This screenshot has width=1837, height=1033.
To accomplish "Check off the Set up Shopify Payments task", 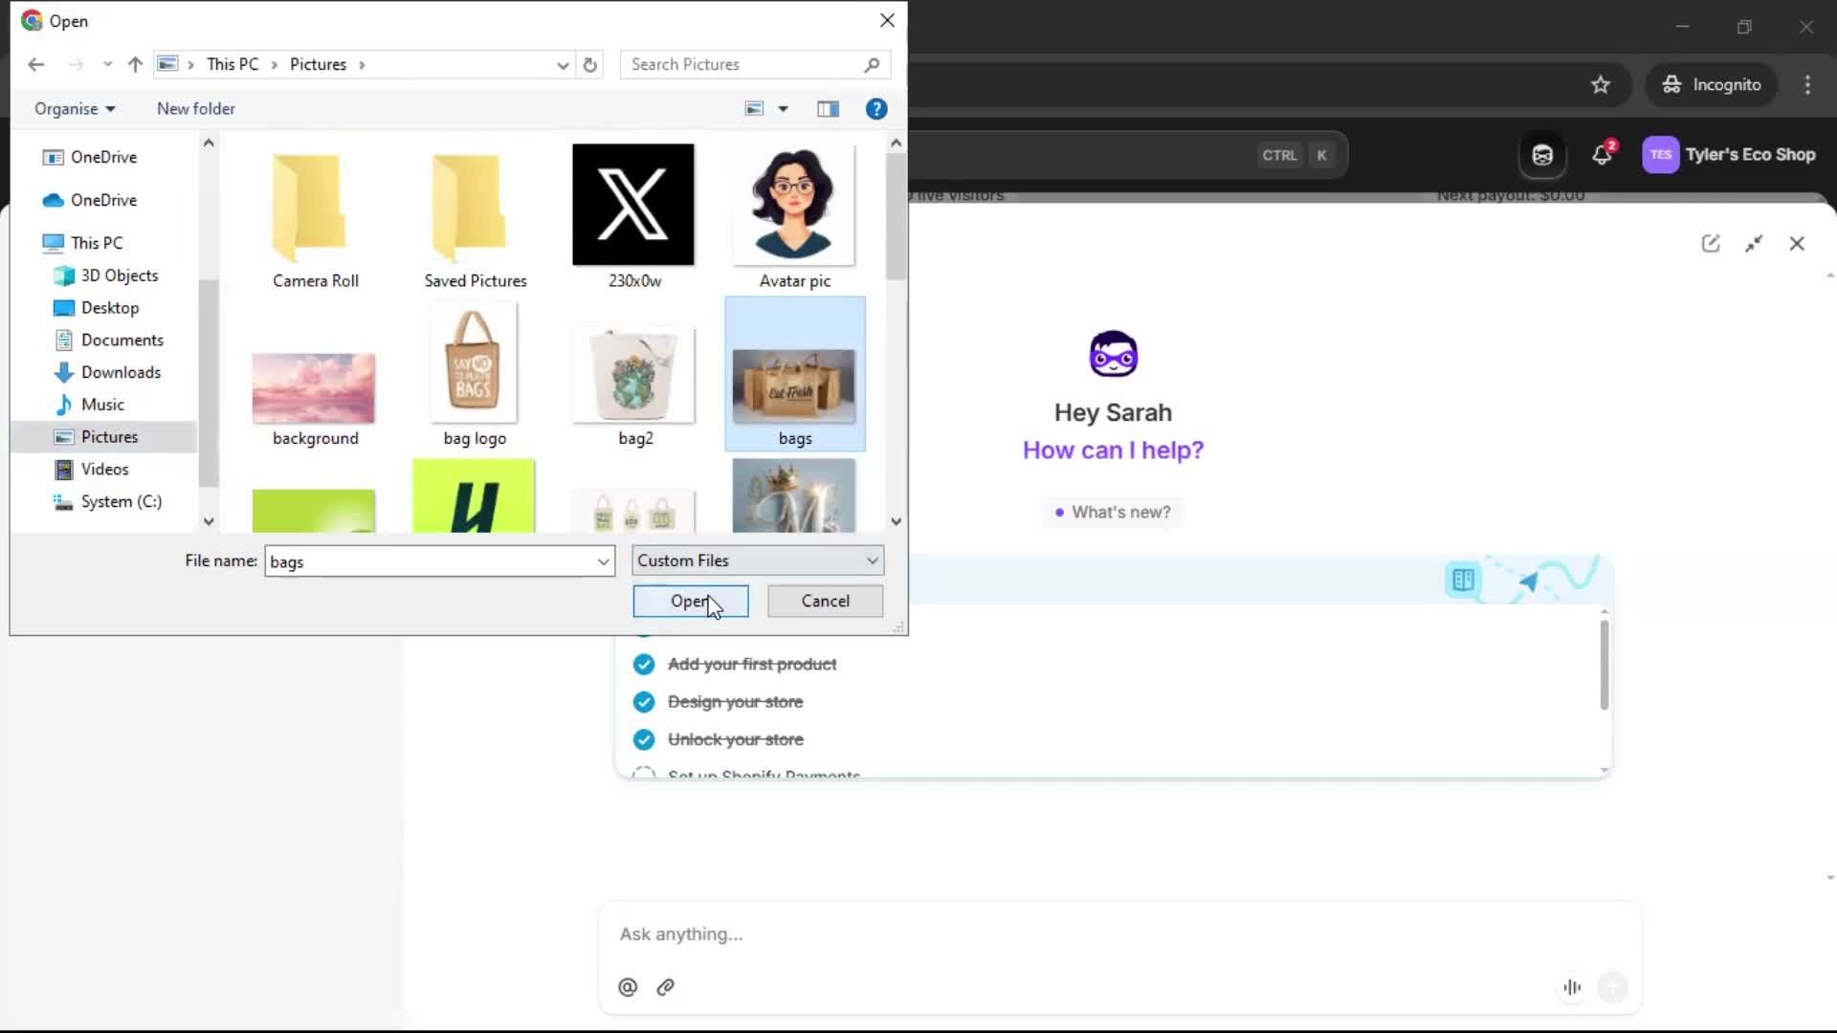I will pyautogui.click(x=643, y=775).
